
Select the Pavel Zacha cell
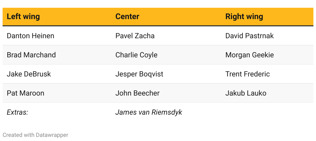135,36
